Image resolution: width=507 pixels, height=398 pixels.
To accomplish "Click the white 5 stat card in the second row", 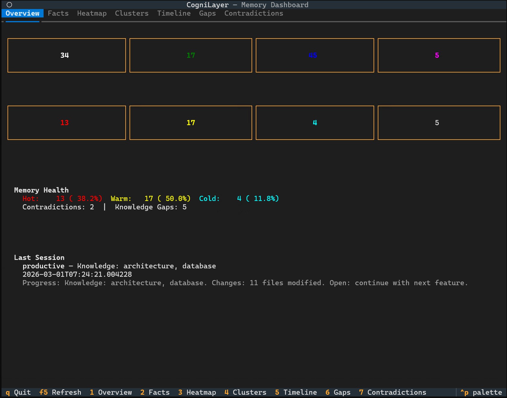I will pos(439,123).
